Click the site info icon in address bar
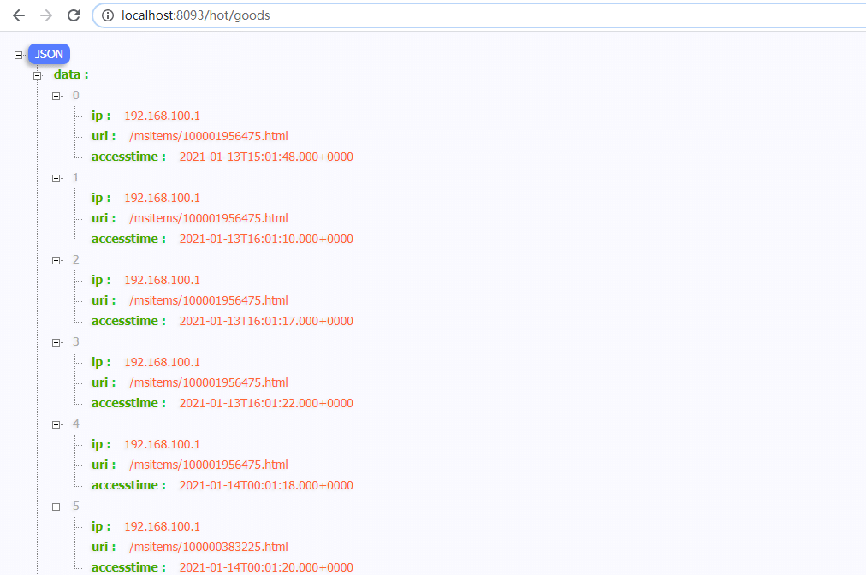This screenshot has height=575, width=866. click(108, 15)
